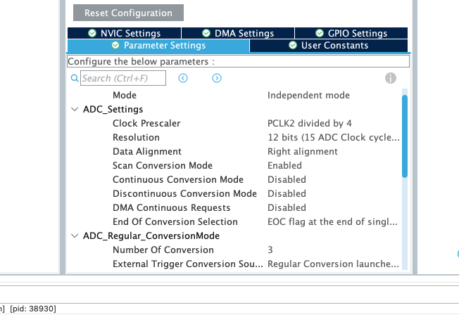459x317 pixels.
Task: Select the Number Of Conversion value field
Action: (270, 250)
